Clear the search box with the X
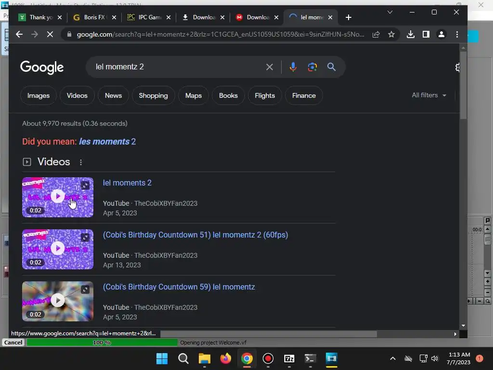The image size is (493, 370). pyautogui.click(x=270, y=66)
